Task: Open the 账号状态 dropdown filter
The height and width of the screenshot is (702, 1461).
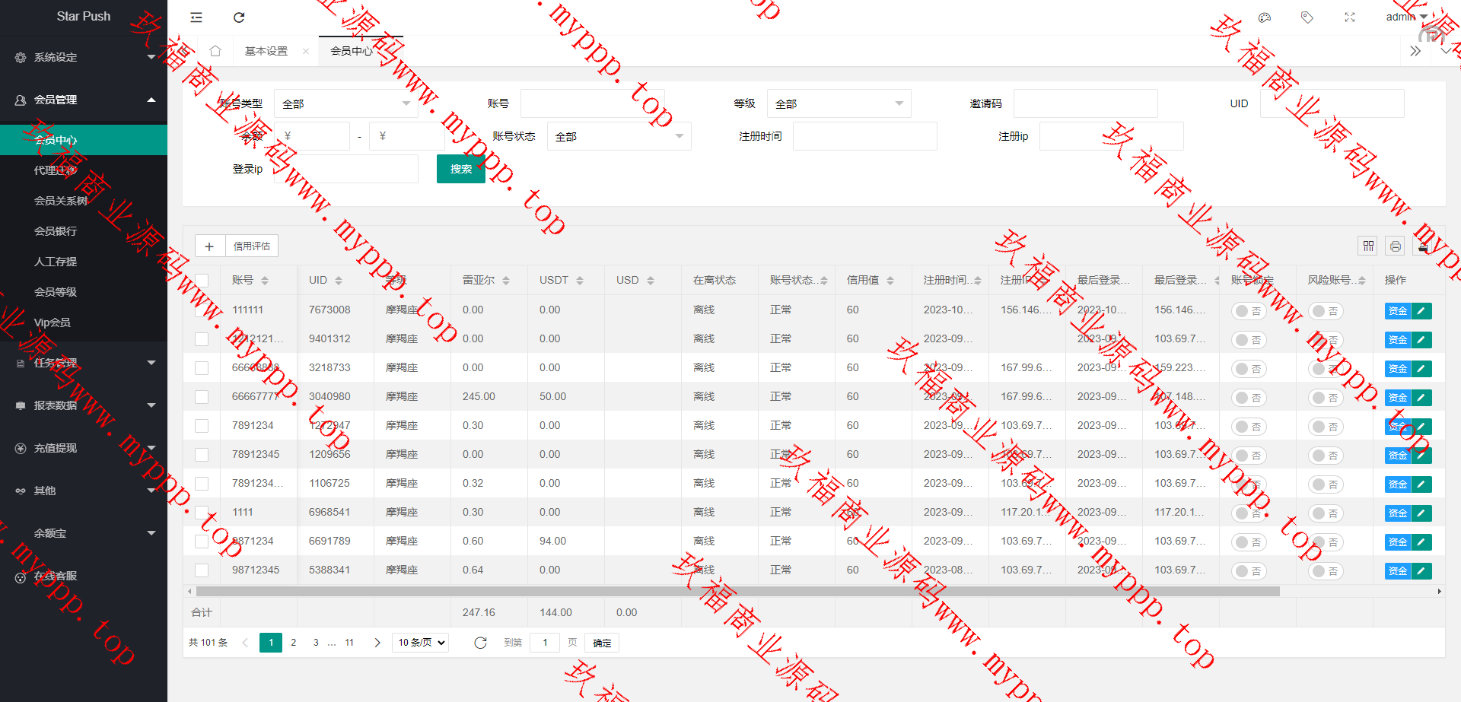Action: click(x=619, y=136)
